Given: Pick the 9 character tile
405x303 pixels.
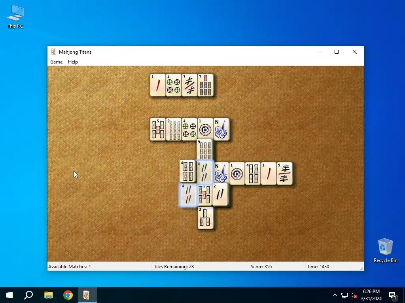Looking at the screenshot, I should [284, 173].
